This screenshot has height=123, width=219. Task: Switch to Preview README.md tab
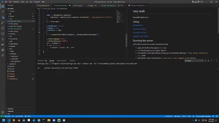(138, 5)
